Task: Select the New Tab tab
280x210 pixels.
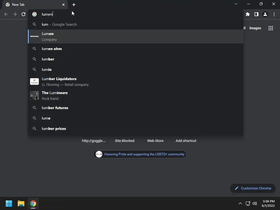Action: [x=35, y=5]
